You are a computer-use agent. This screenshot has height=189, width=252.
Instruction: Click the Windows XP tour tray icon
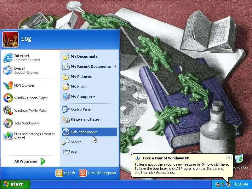(228, 184)
